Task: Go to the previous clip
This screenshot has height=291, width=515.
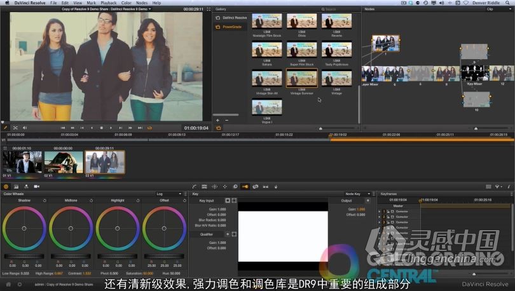Action: (x=82, y=128)
